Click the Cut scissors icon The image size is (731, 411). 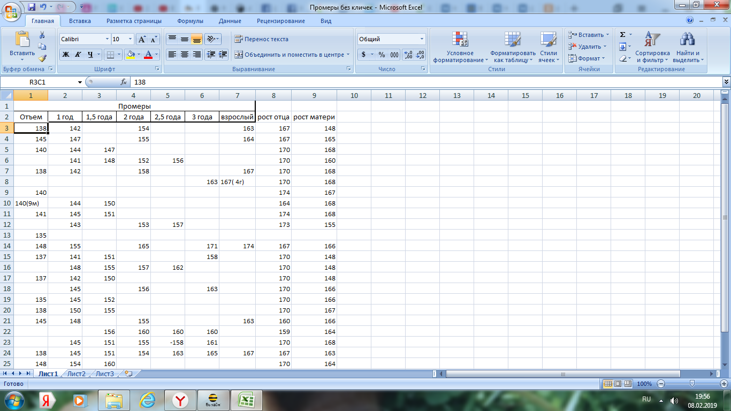pyautogui.click(x=42, y=35)
